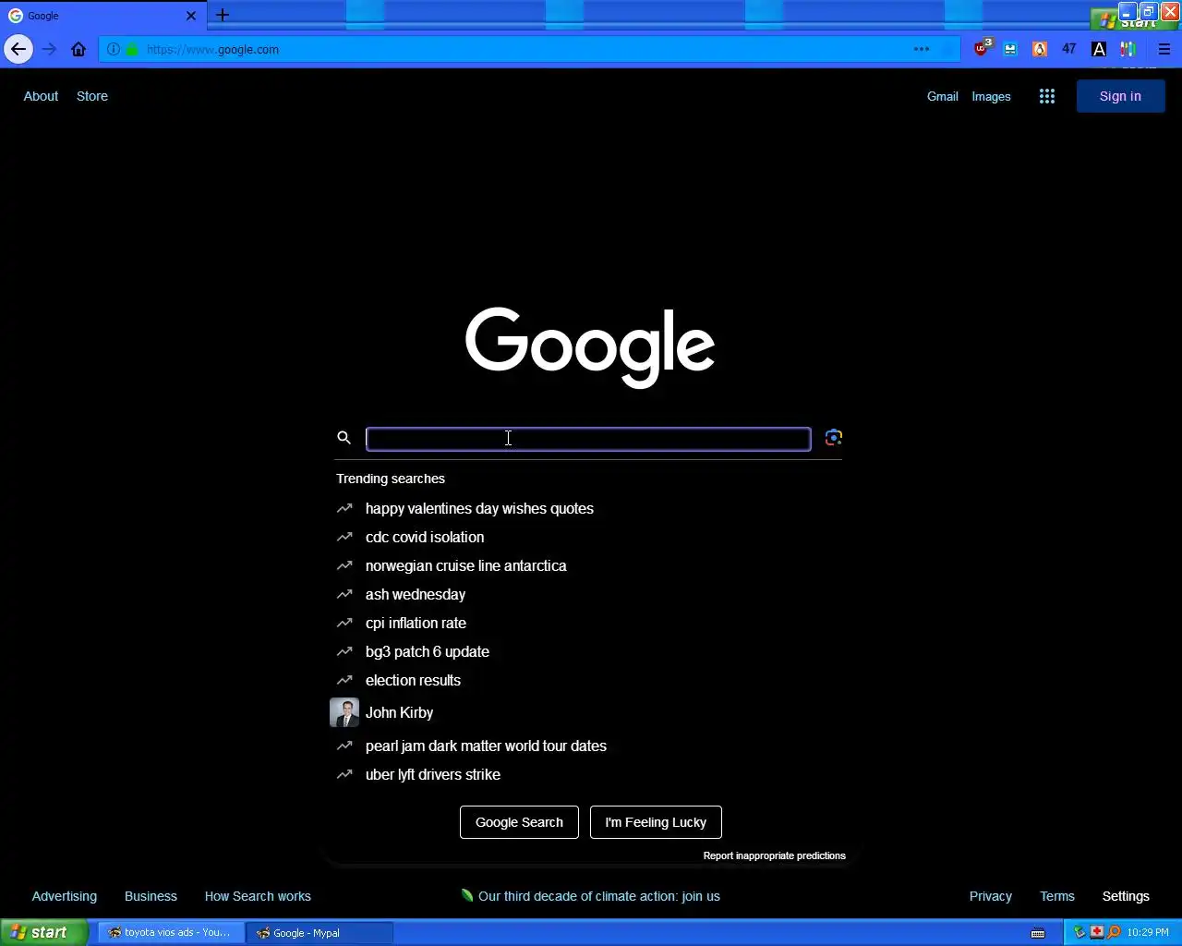The width and height of the screenshot is (1182, 946).
Task: Open the Store link
Action: point(92,96)
